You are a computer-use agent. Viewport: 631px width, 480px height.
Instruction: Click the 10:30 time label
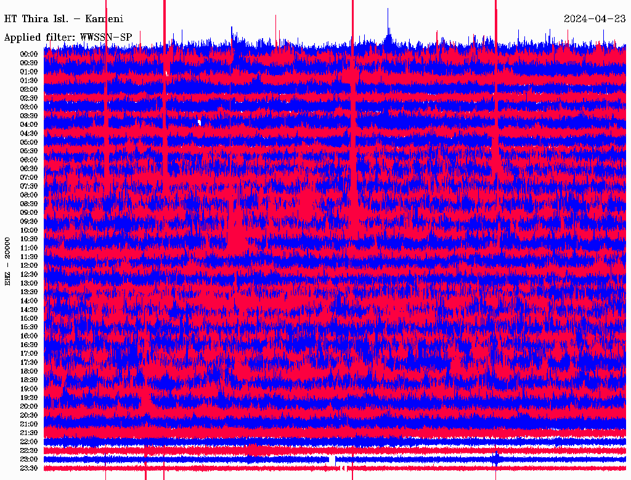click(29, 239)
